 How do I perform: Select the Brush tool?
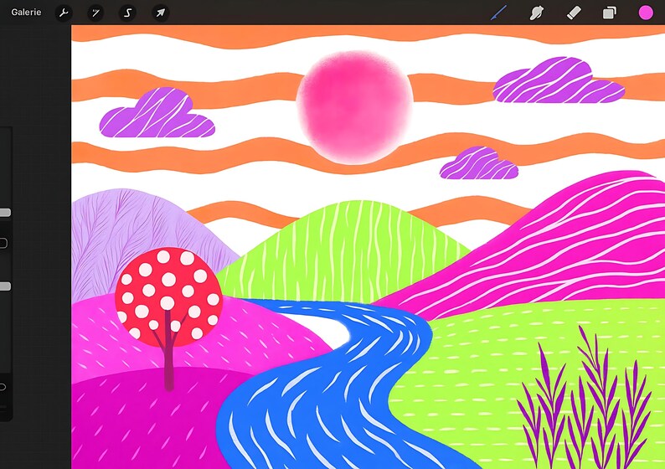tap(499, 13)
